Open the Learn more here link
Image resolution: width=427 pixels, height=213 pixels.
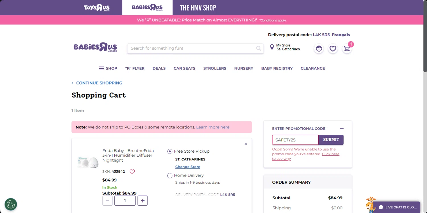point(213,127)
